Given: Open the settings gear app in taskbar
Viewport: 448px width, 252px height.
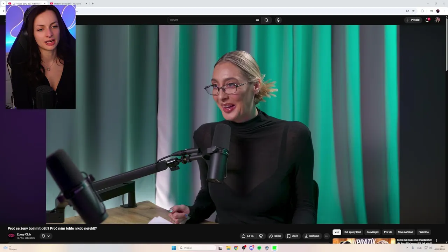Looking at the screenshot, I should (267, 248).
